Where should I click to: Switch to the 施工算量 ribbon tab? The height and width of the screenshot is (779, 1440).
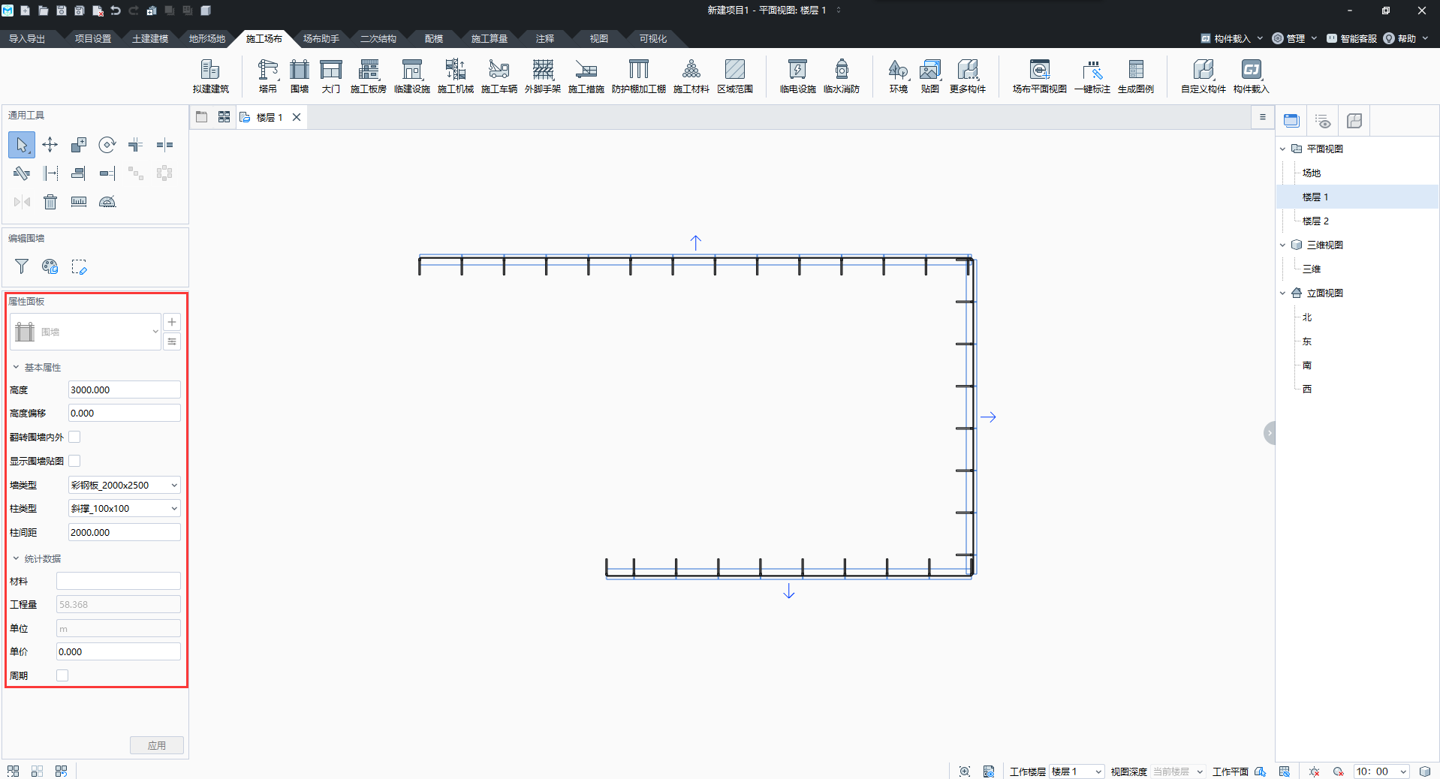[490, 38]
